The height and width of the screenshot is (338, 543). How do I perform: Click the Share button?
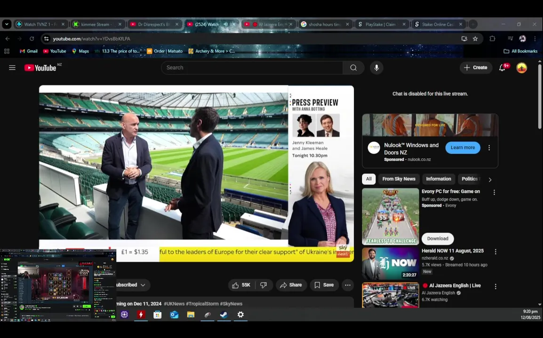[x=291, y=285]
